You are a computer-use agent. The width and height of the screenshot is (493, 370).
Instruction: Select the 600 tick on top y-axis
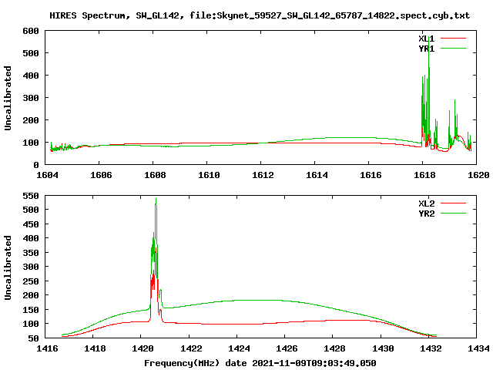[31, 32]
